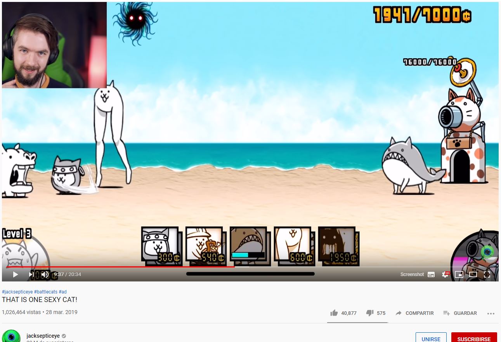This screenshot has width=501, height=342.
Task: Click the elapsed time 9:37 / 20:34
Action: (x=68, y=274)
